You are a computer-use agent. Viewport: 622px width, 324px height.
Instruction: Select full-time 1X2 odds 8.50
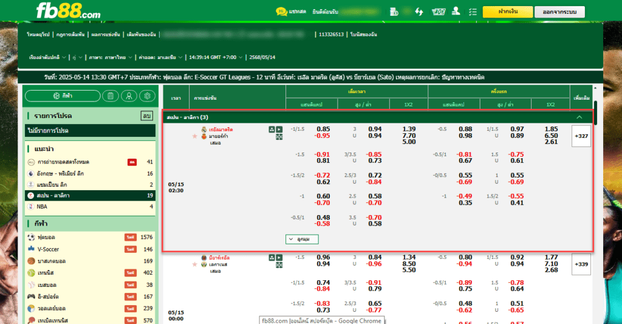(x=409, y=264)
